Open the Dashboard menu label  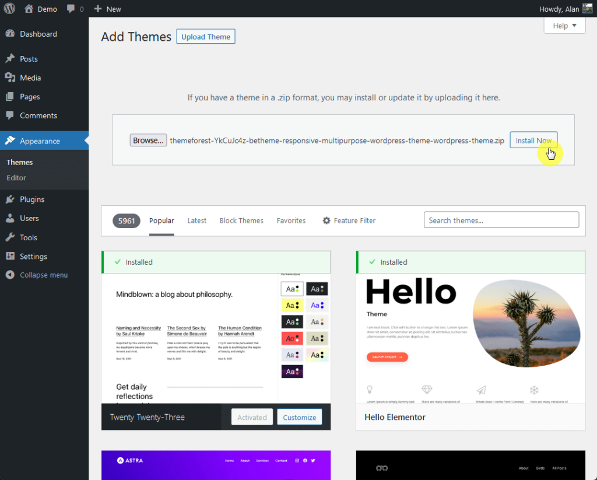click(38, 34)
